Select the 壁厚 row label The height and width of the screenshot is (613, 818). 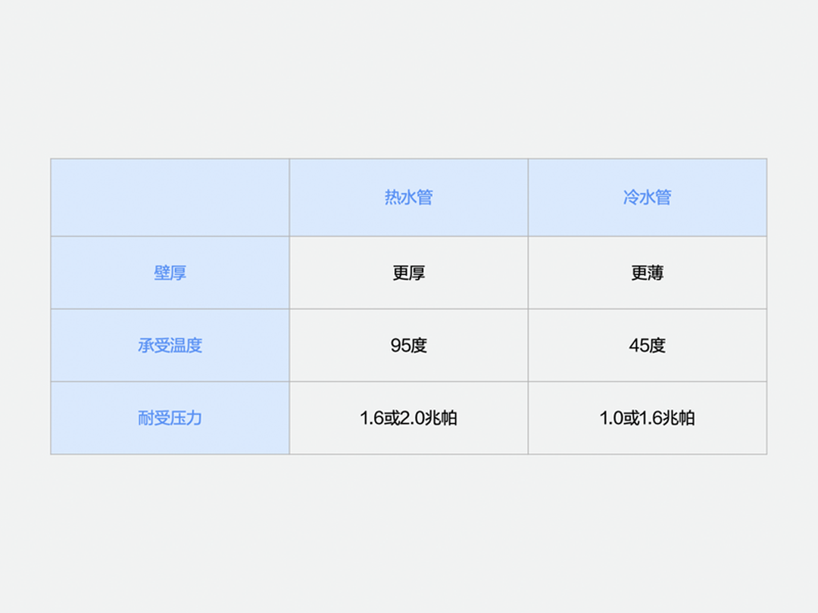170,272
